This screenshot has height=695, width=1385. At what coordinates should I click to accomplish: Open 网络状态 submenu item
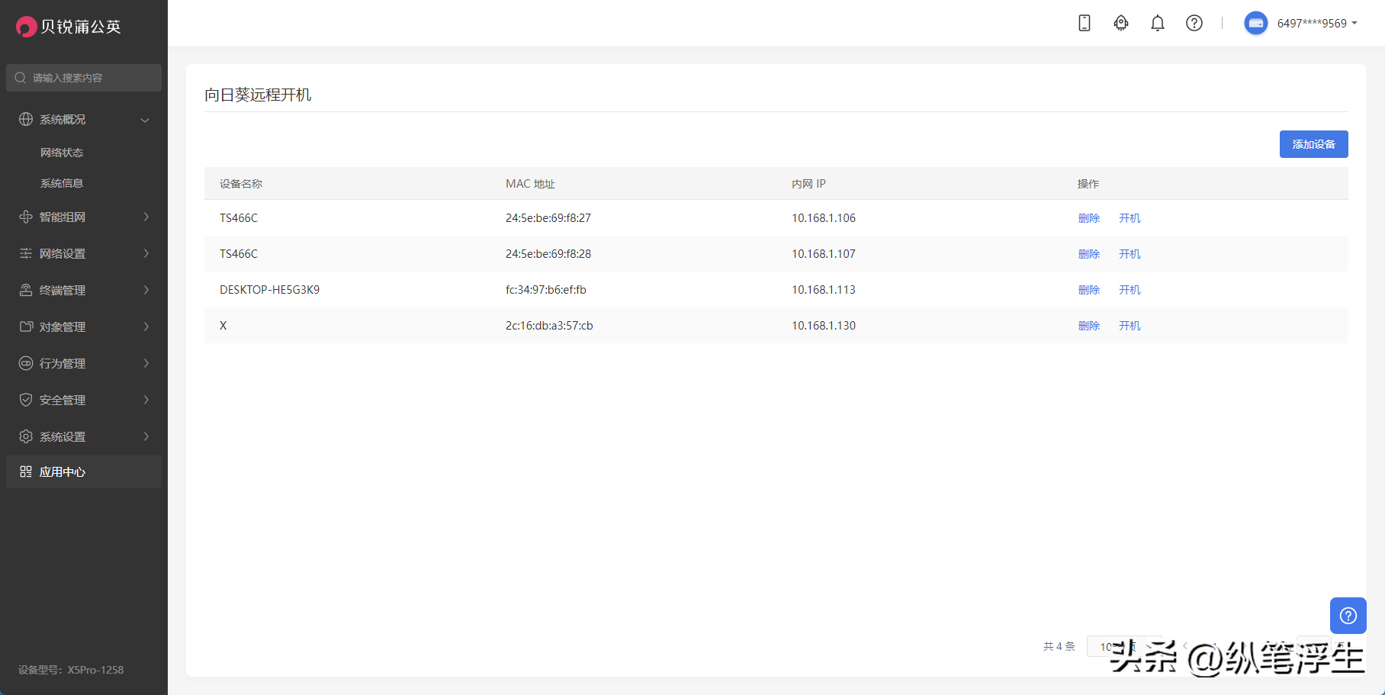click(x=62, y=153)
